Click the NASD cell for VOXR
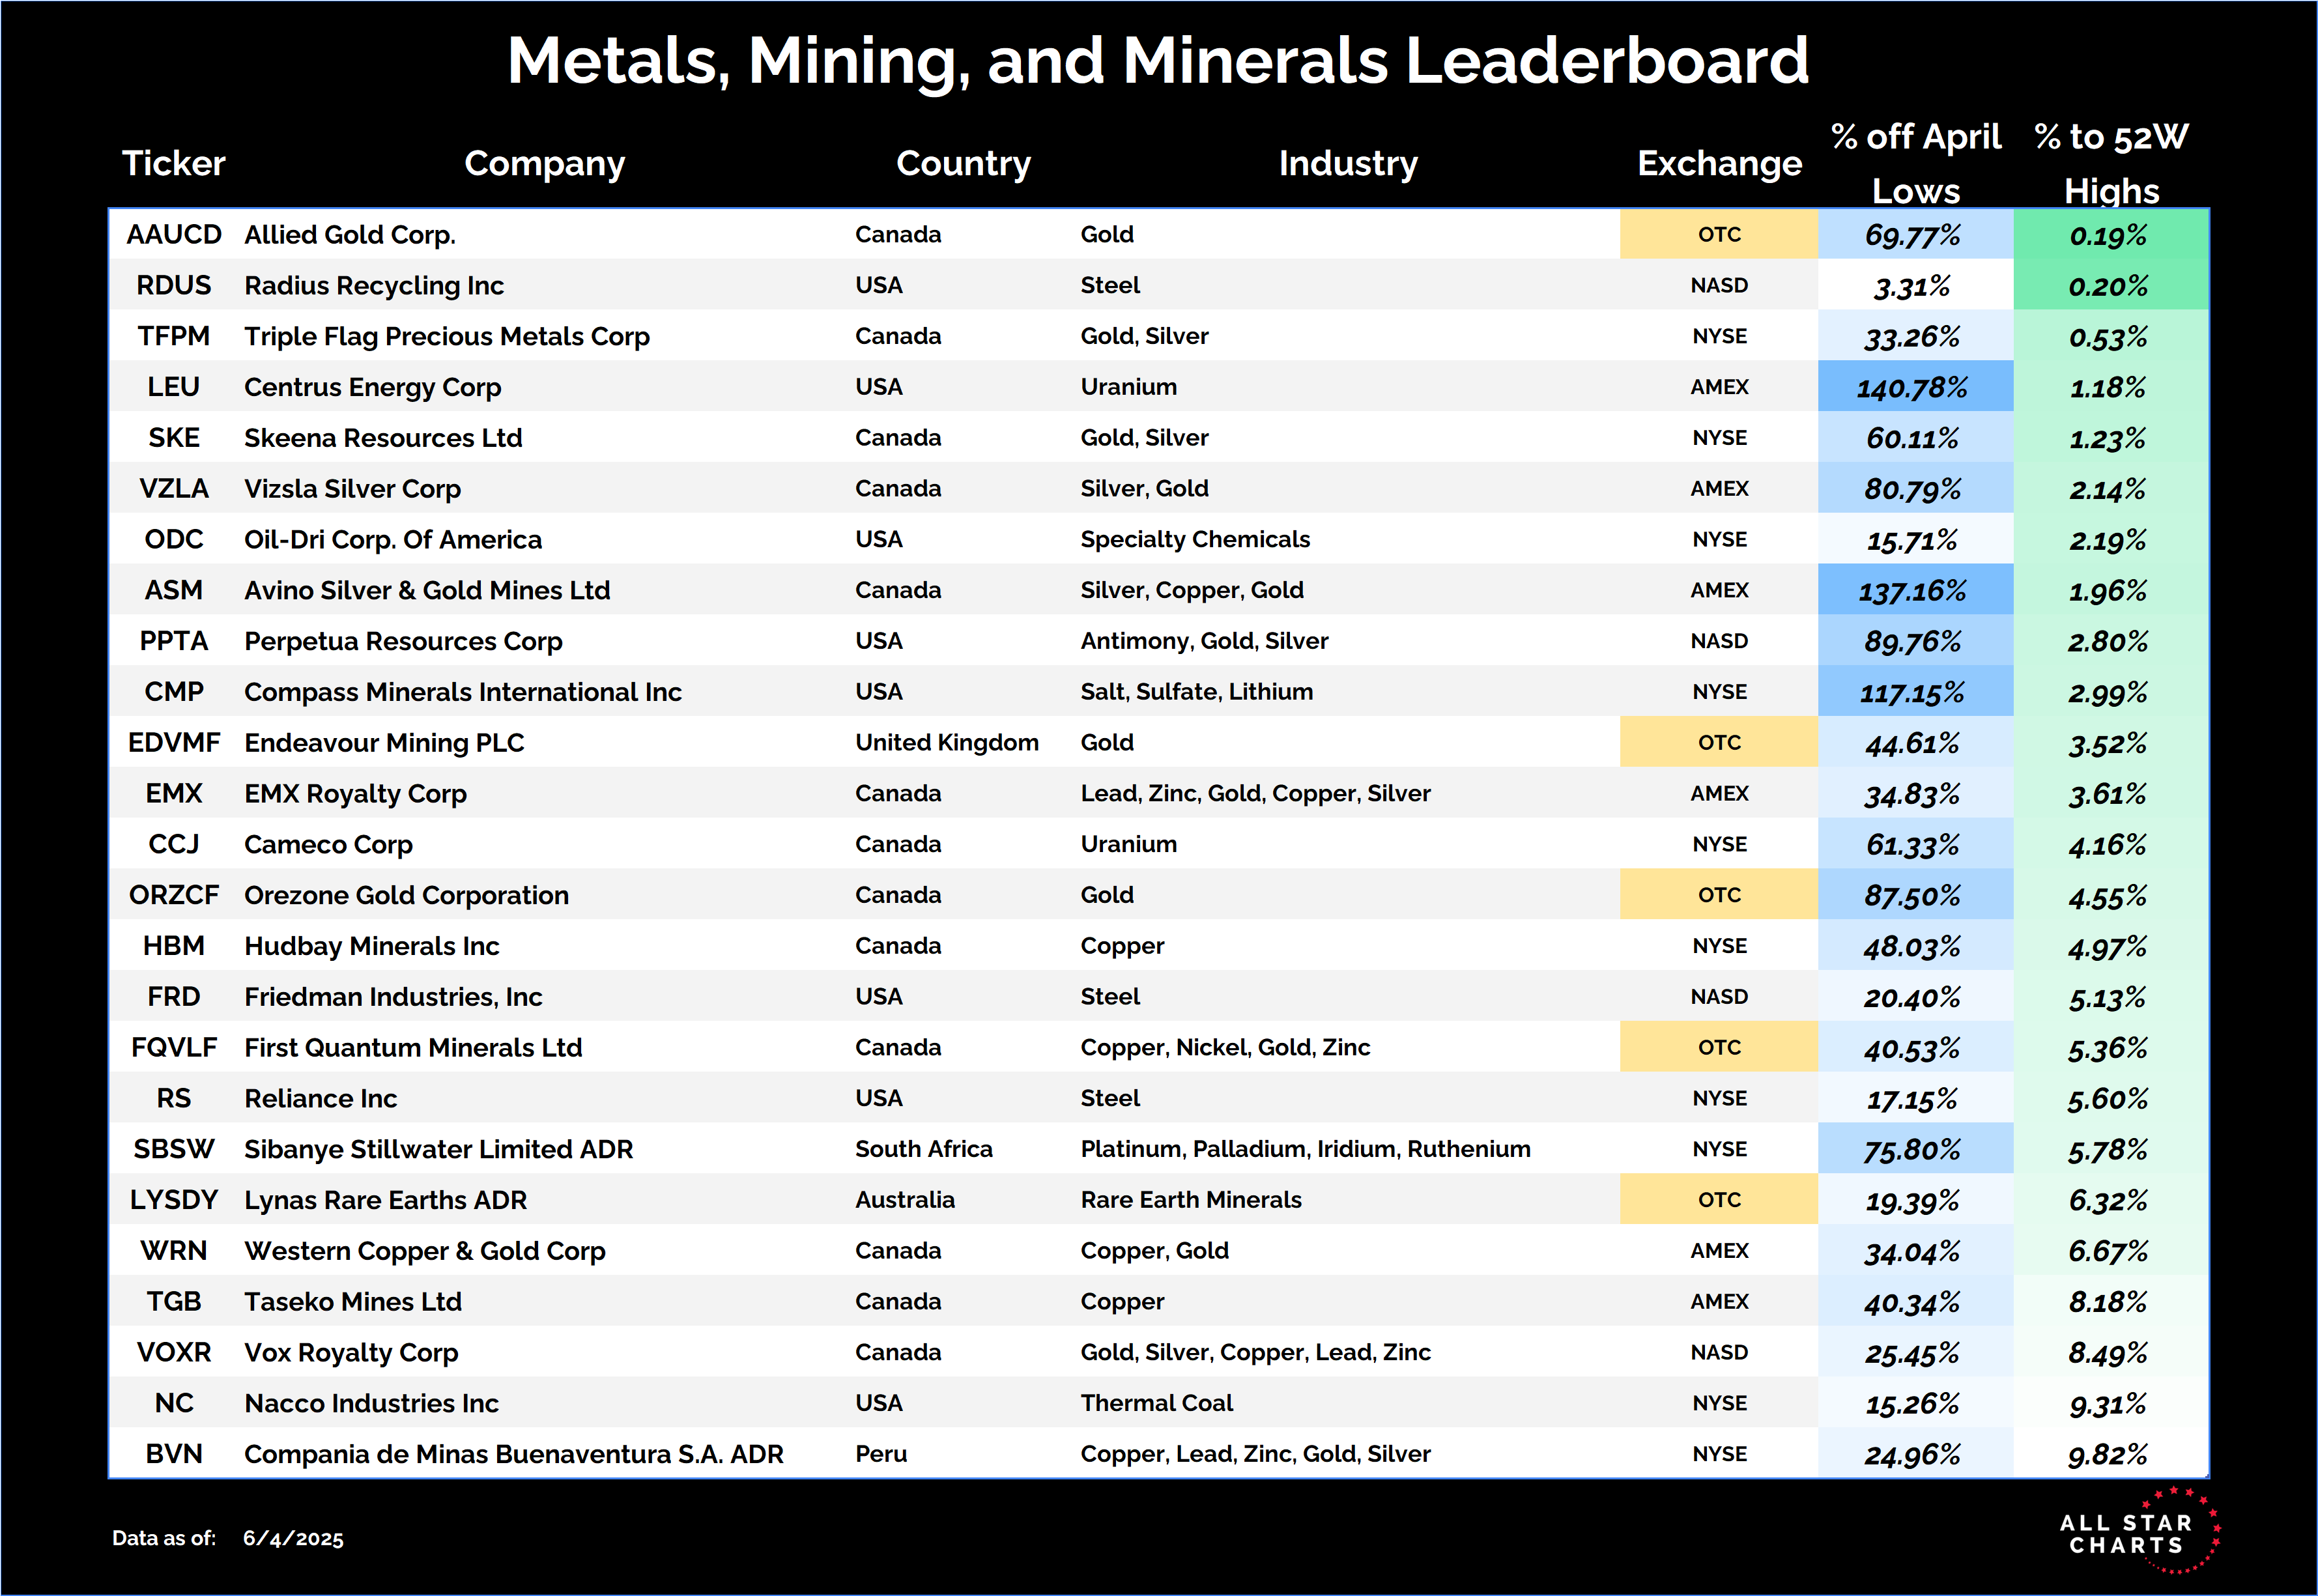The height and width of the screenshot is (1596, 2318). [1719, 1352]
